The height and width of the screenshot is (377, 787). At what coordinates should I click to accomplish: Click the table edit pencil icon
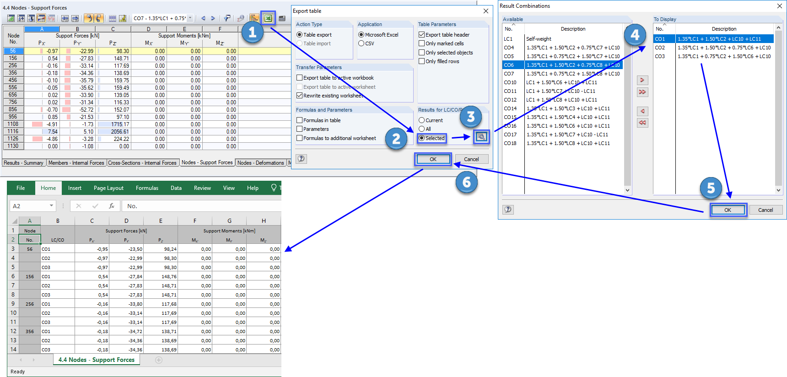pyautogui.click(x=123, y=18)
